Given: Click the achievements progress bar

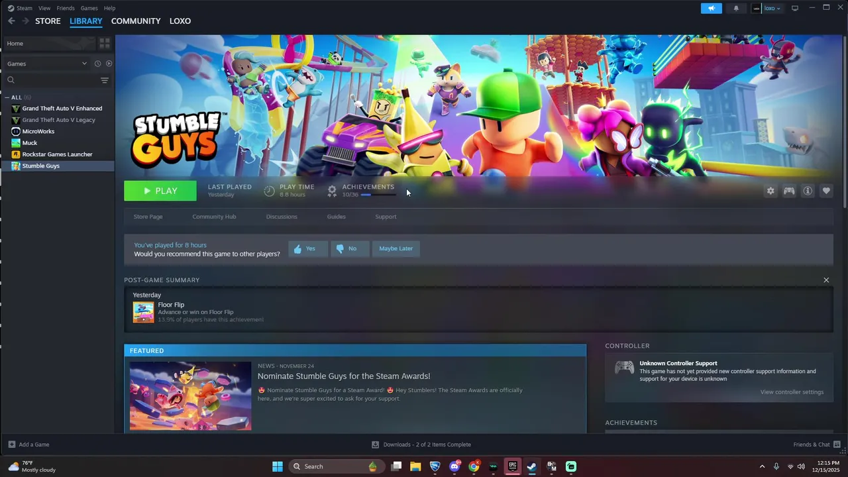Looking at the screenshot, I should 378,195.
